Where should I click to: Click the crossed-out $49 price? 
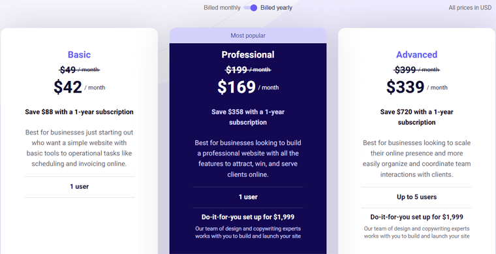pos(79,70)
